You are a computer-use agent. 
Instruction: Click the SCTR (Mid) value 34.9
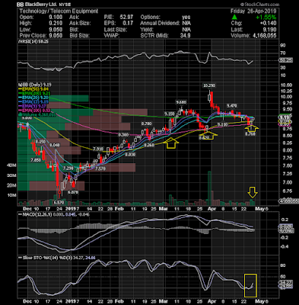pos(185,36)
